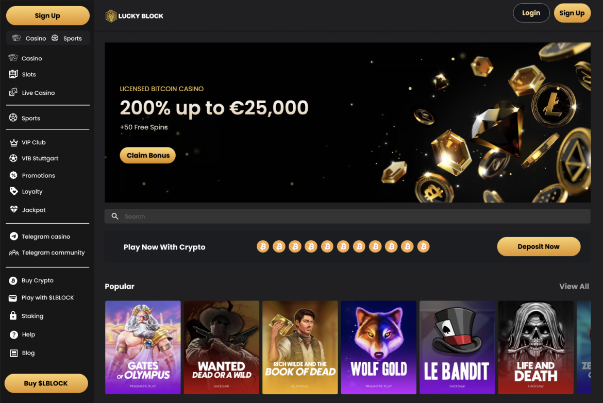Click the Claim Bonus button
Viewport: 603px width, 403px height.
click(x=148, y=155)
